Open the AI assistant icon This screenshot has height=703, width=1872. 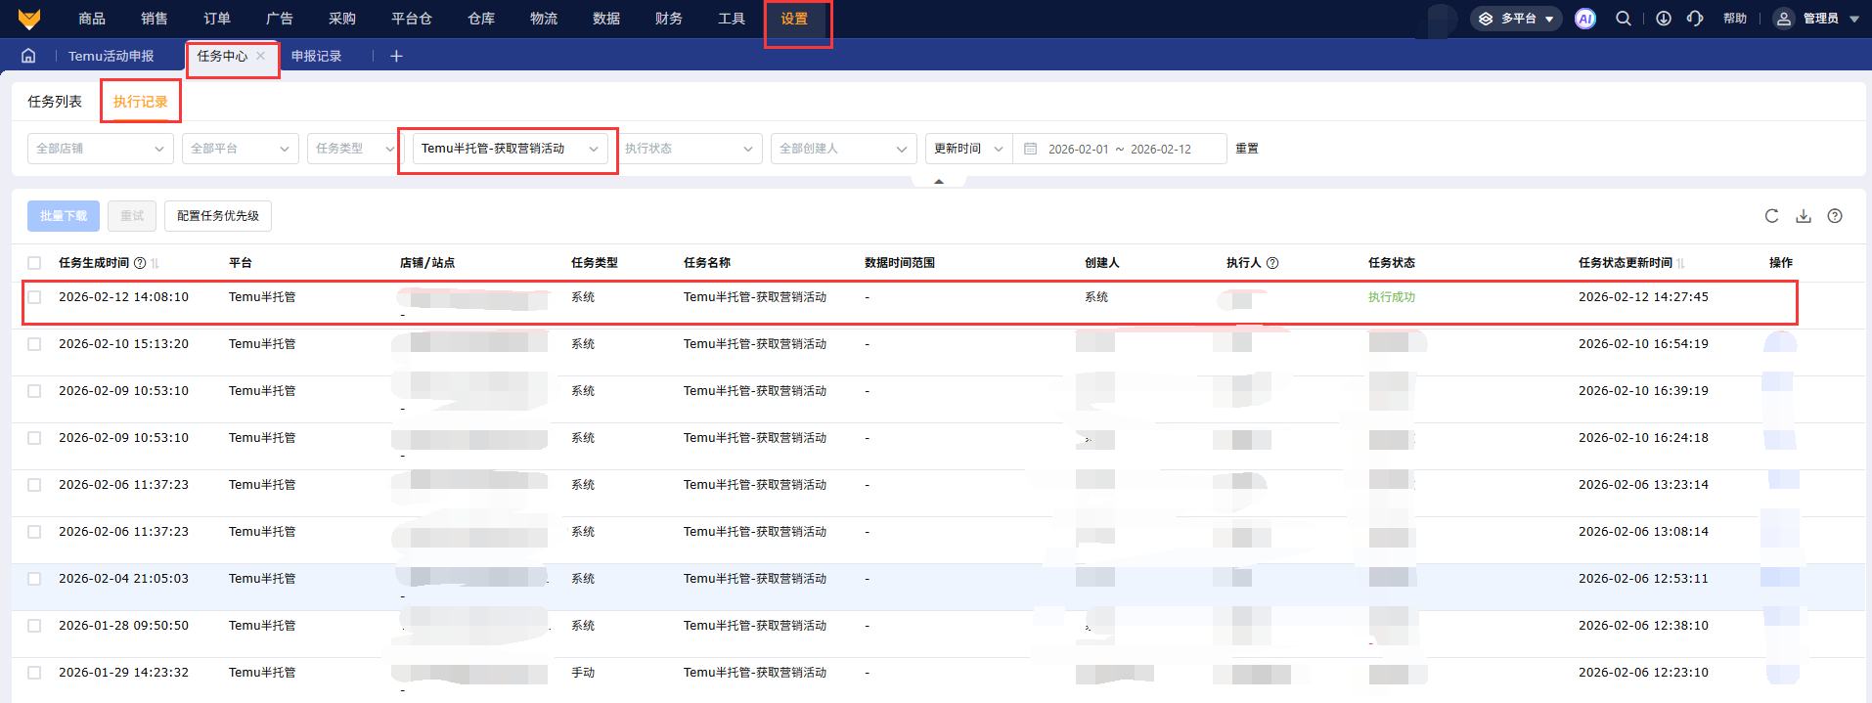1585,19
